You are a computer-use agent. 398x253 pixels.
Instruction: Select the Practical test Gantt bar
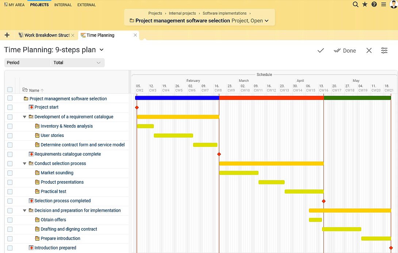click(x=304, y=191)
